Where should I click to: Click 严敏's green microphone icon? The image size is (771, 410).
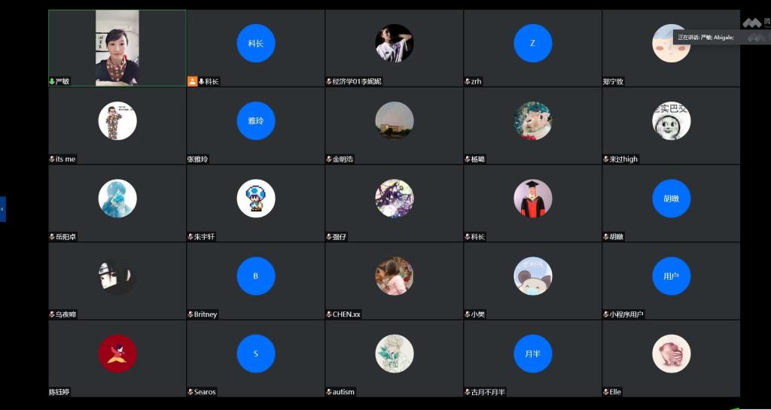(52, 81)
